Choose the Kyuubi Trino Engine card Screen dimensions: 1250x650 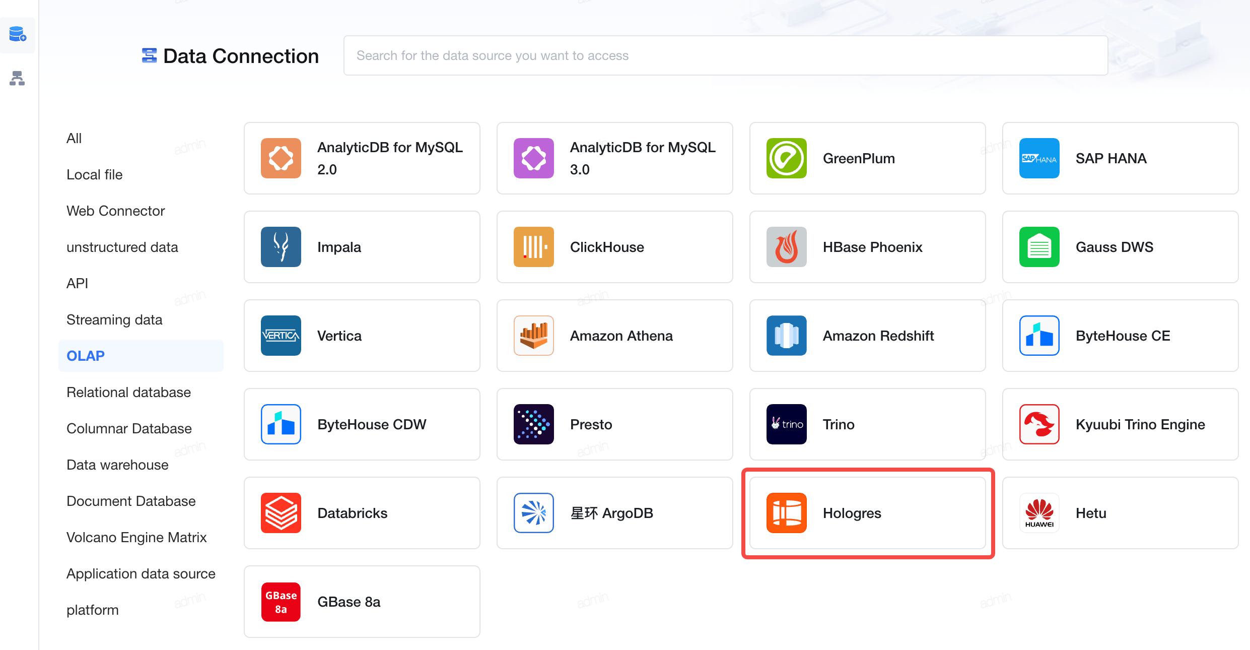1121,424
